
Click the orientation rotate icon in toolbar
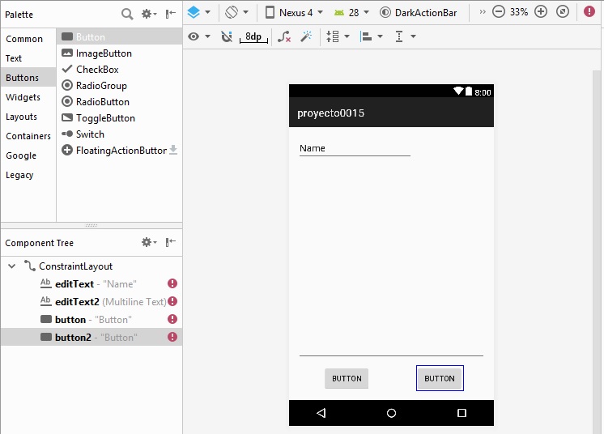(236, 13)
